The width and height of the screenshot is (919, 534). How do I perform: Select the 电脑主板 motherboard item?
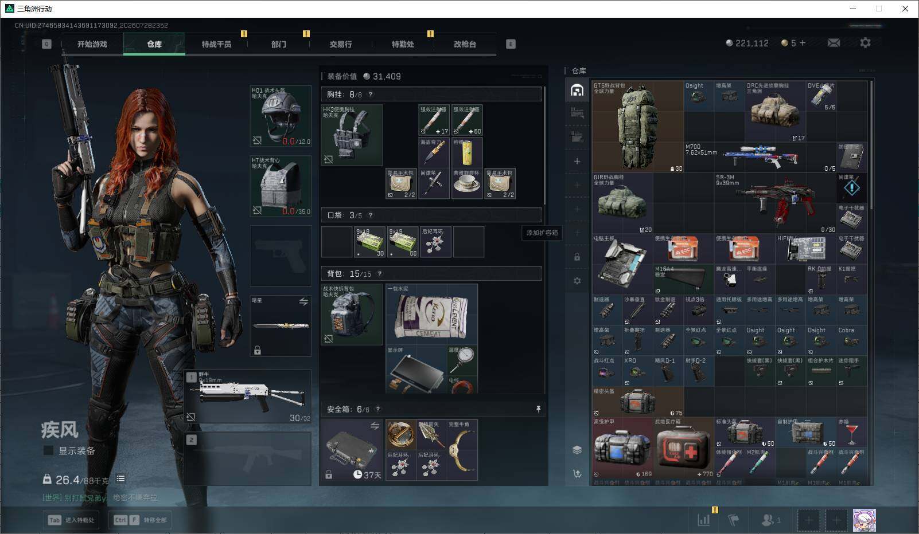(x=623, y=265)
